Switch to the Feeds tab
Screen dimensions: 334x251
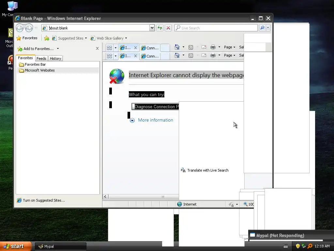click(41, 59)
